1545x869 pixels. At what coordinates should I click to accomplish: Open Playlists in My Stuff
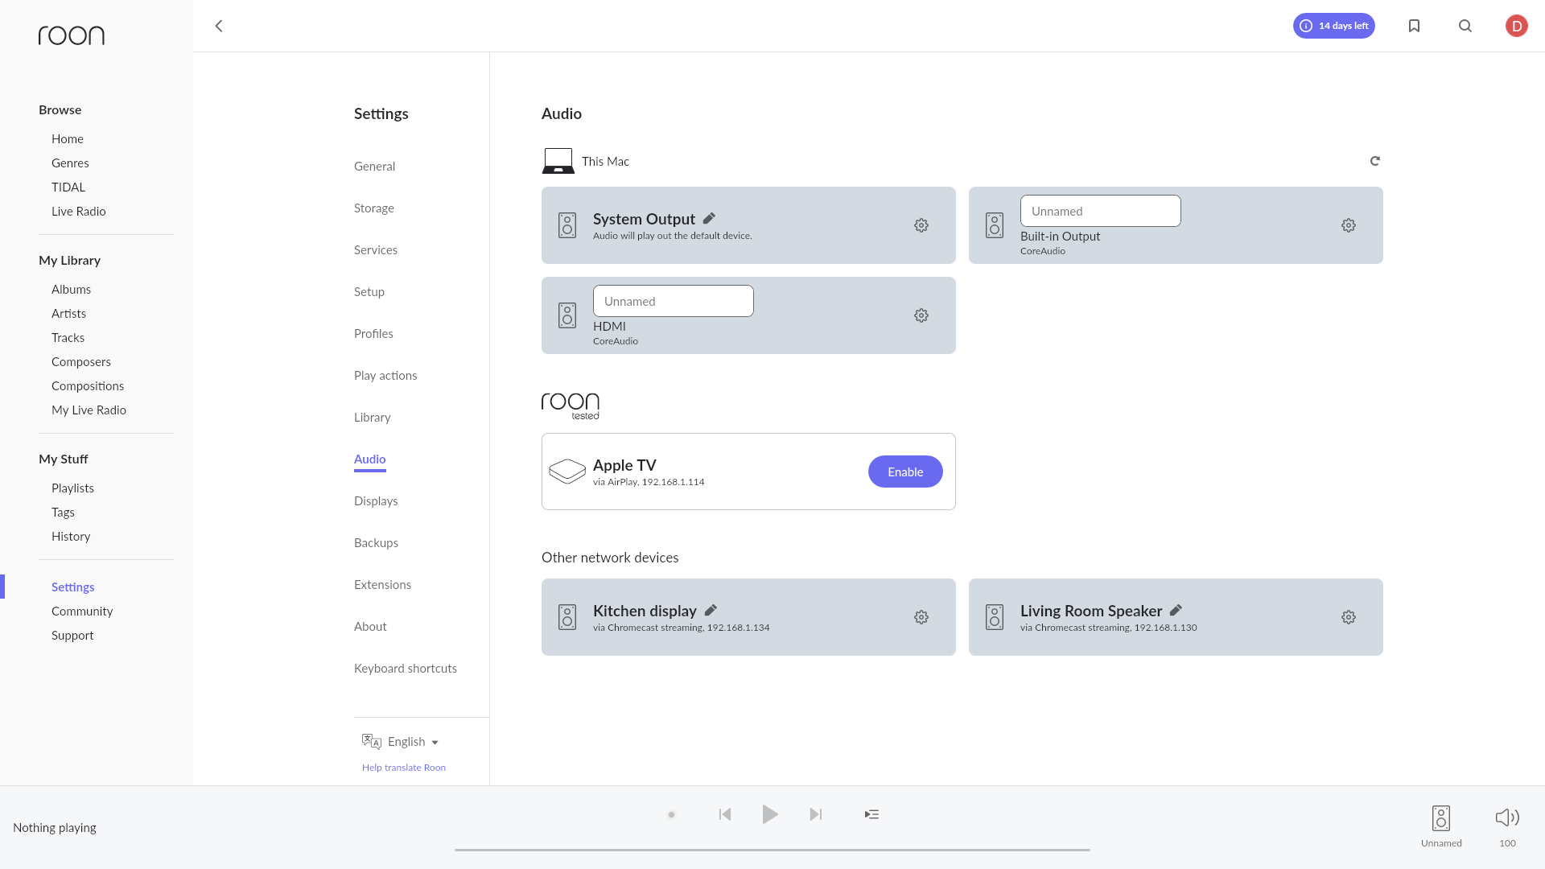tap(72, 488)
